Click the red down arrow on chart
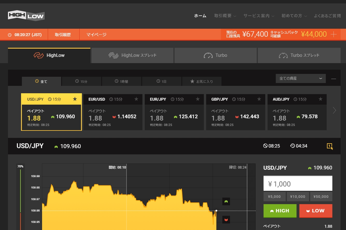 click(226, 219)
